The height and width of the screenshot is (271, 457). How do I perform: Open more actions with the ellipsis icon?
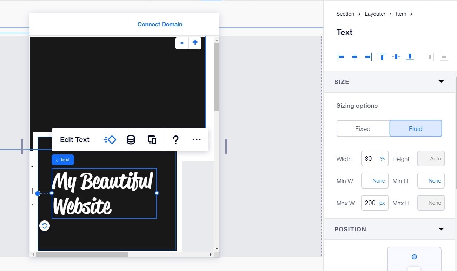click(x=196, y=139)
